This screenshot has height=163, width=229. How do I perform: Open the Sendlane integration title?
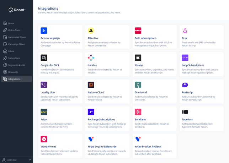[x=140, y=119]
